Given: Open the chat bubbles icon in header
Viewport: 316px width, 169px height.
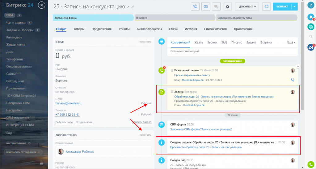Looking at the screenshot, I should click(x=216, y=6).
